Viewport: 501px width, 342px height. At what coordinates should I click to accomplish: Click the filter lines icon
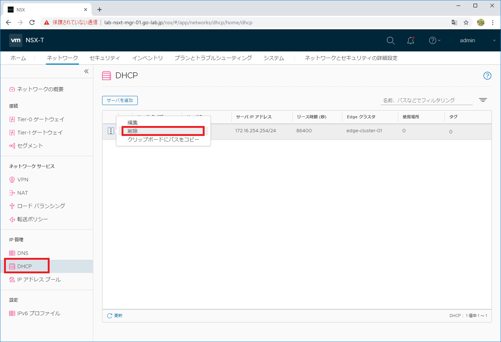coord(483,100)
